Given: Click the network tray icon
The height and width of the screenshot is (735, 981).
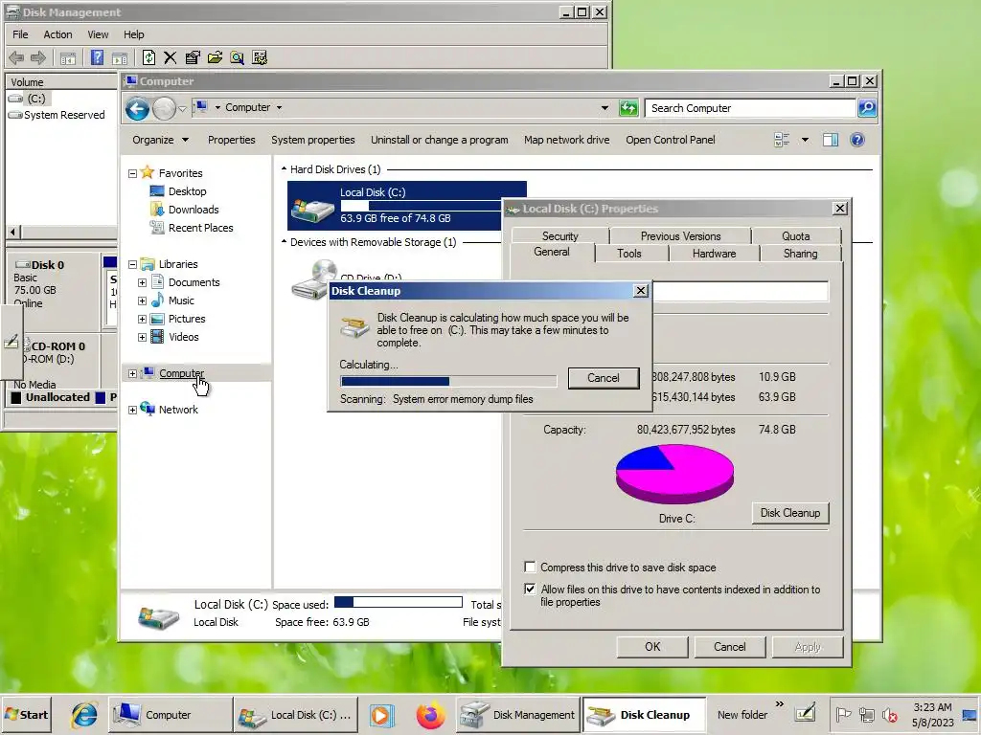Looking at the screenshot, I should 866,714.
